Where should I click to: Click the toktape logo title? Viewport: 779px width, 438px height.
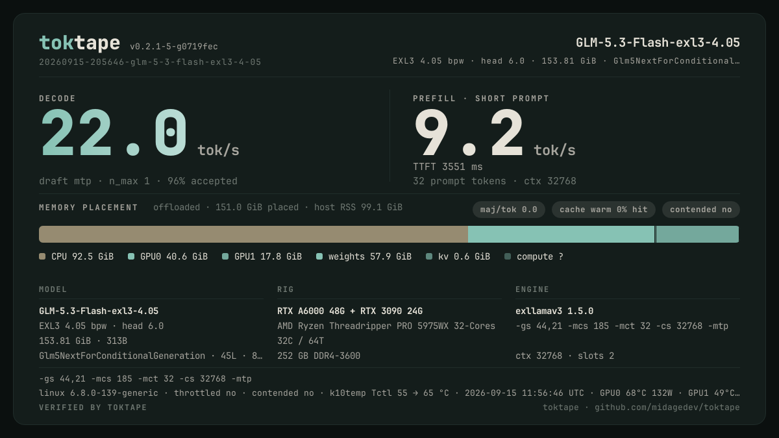79,43
